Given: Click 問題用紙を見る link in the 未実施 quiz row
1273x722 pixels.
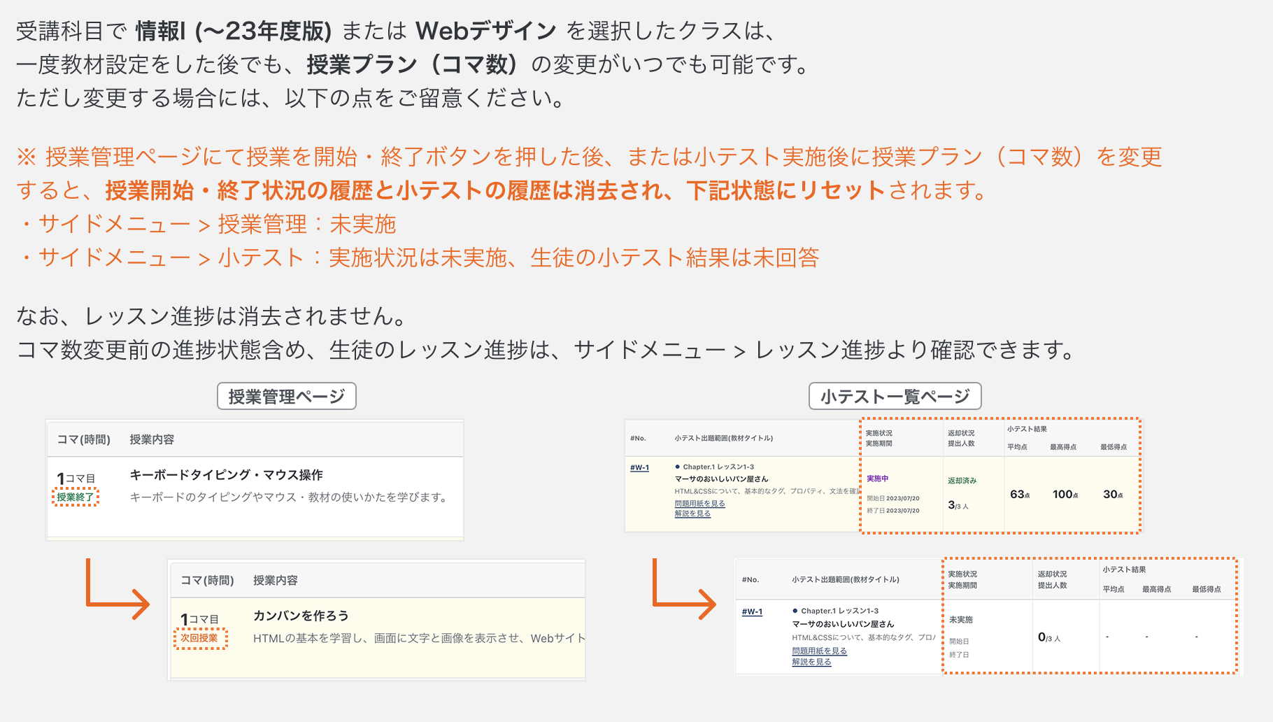Looking at the screenshot, I should click(819, 651).
